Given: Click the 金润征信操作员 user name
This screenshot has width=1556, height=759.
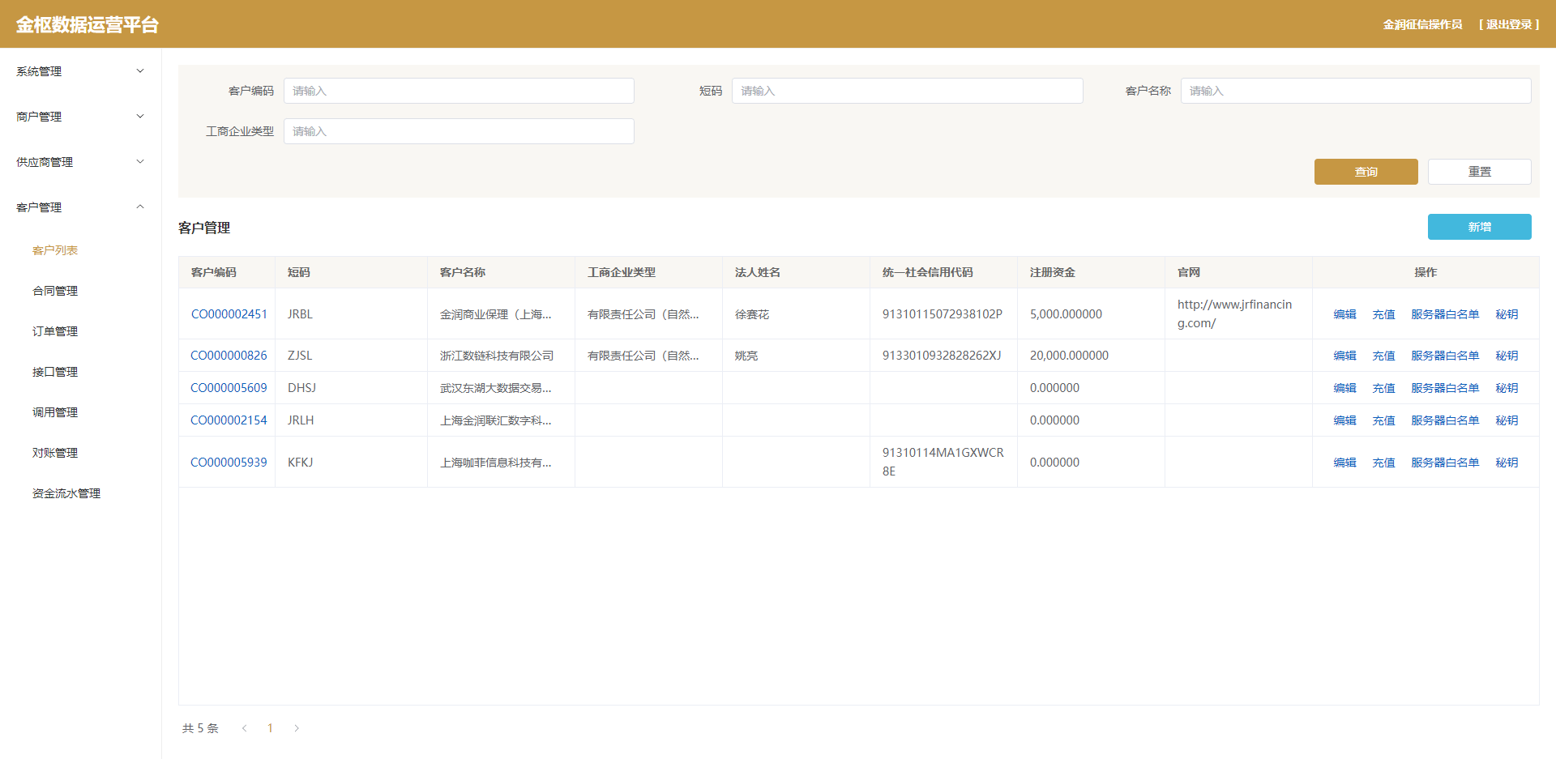Looking at the screenshot, I should pyautogui.click(x=1423, y=24).
